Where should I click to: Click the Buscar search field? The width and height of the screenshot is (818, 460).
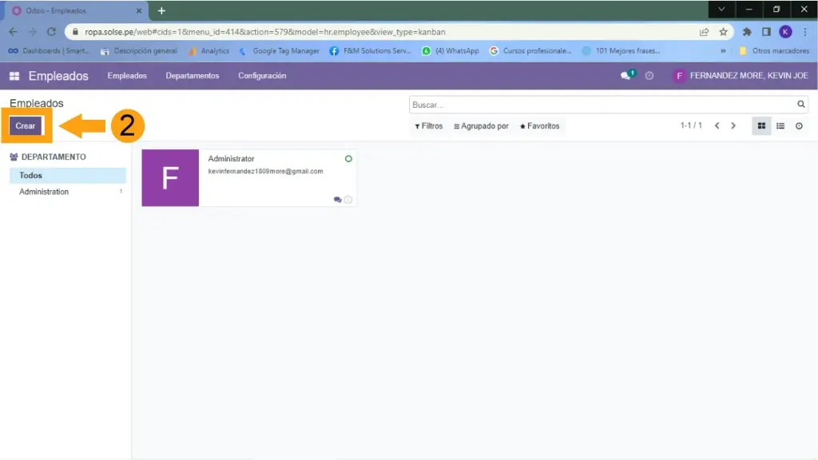click(599, 105)
